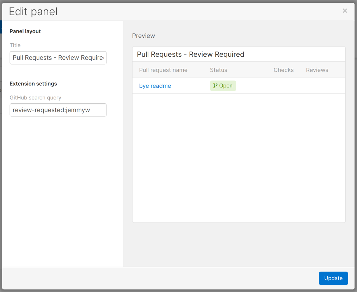
Task: Click the Title field label
Action: point(15,45)
